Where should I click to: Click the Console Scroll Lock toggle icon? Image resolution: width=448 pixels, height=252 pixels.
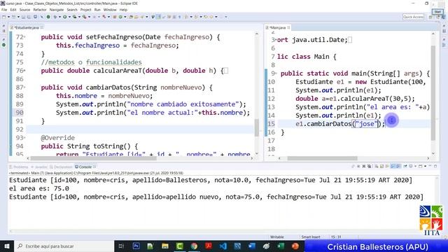381,167
